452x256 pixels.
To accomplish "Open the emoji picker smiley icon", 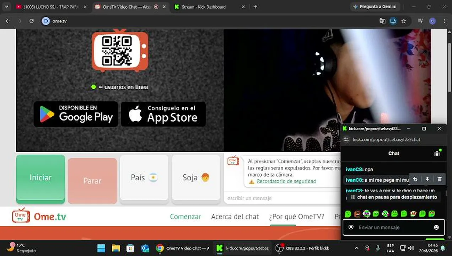I will point(436,227).
